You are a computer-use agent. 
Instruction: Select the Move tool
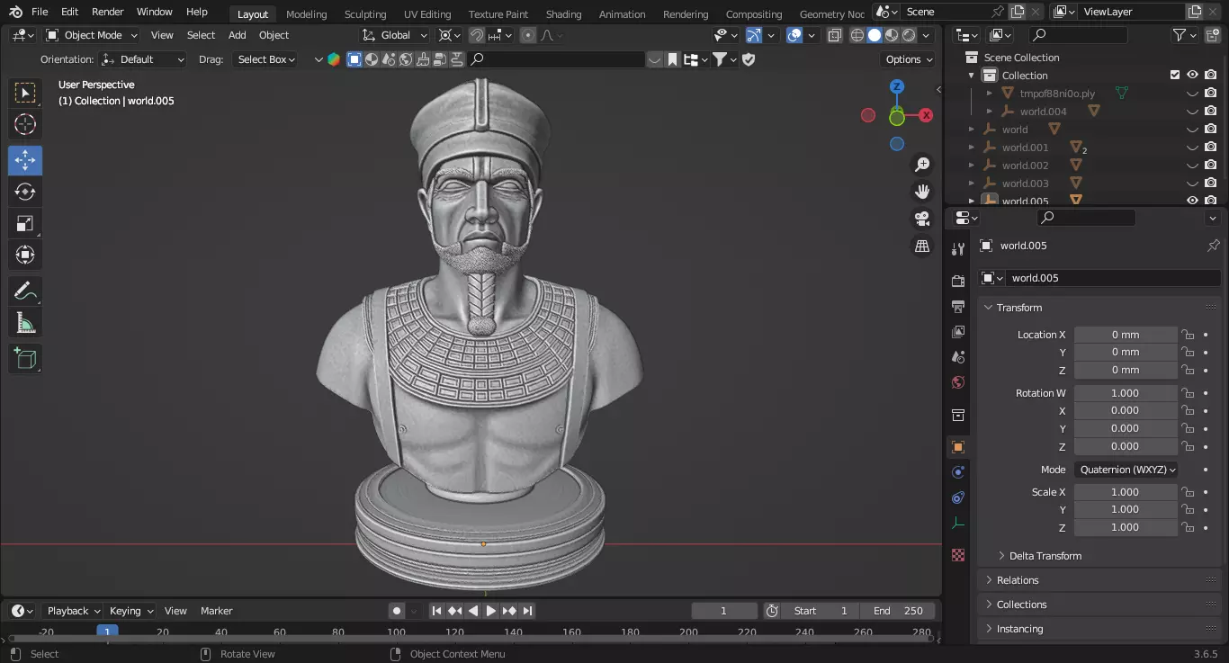coord(25,161)
